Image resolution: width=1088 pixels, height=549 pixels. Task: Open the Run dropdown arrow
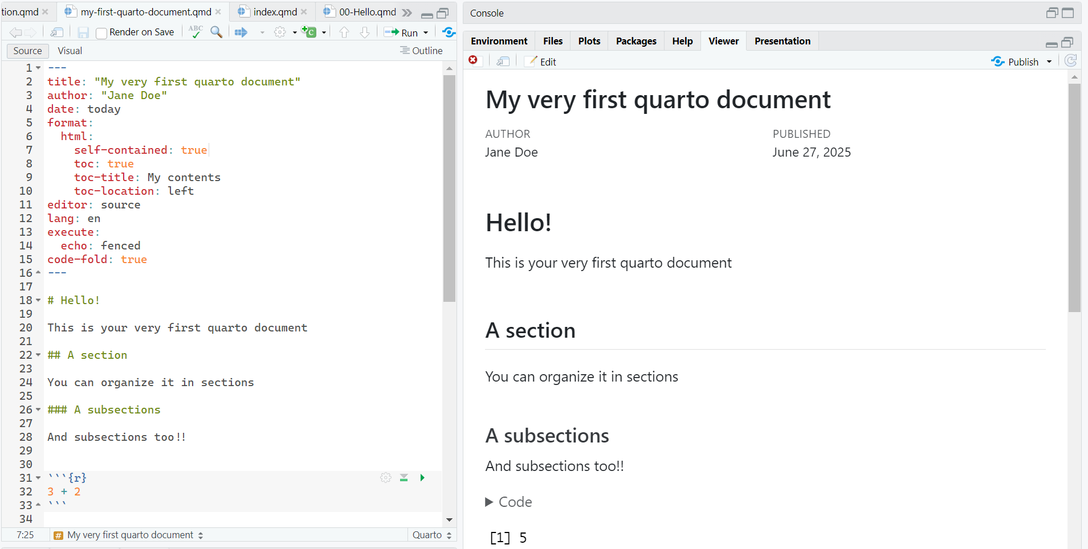[426, 32]
